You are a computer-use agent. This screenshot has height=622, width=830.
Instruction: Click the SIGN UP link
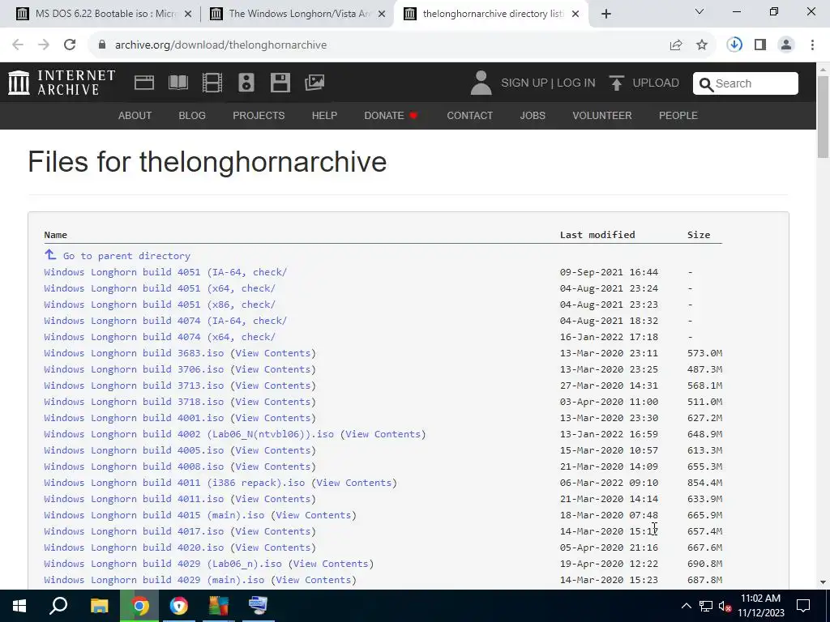click(x=524, y=83)
